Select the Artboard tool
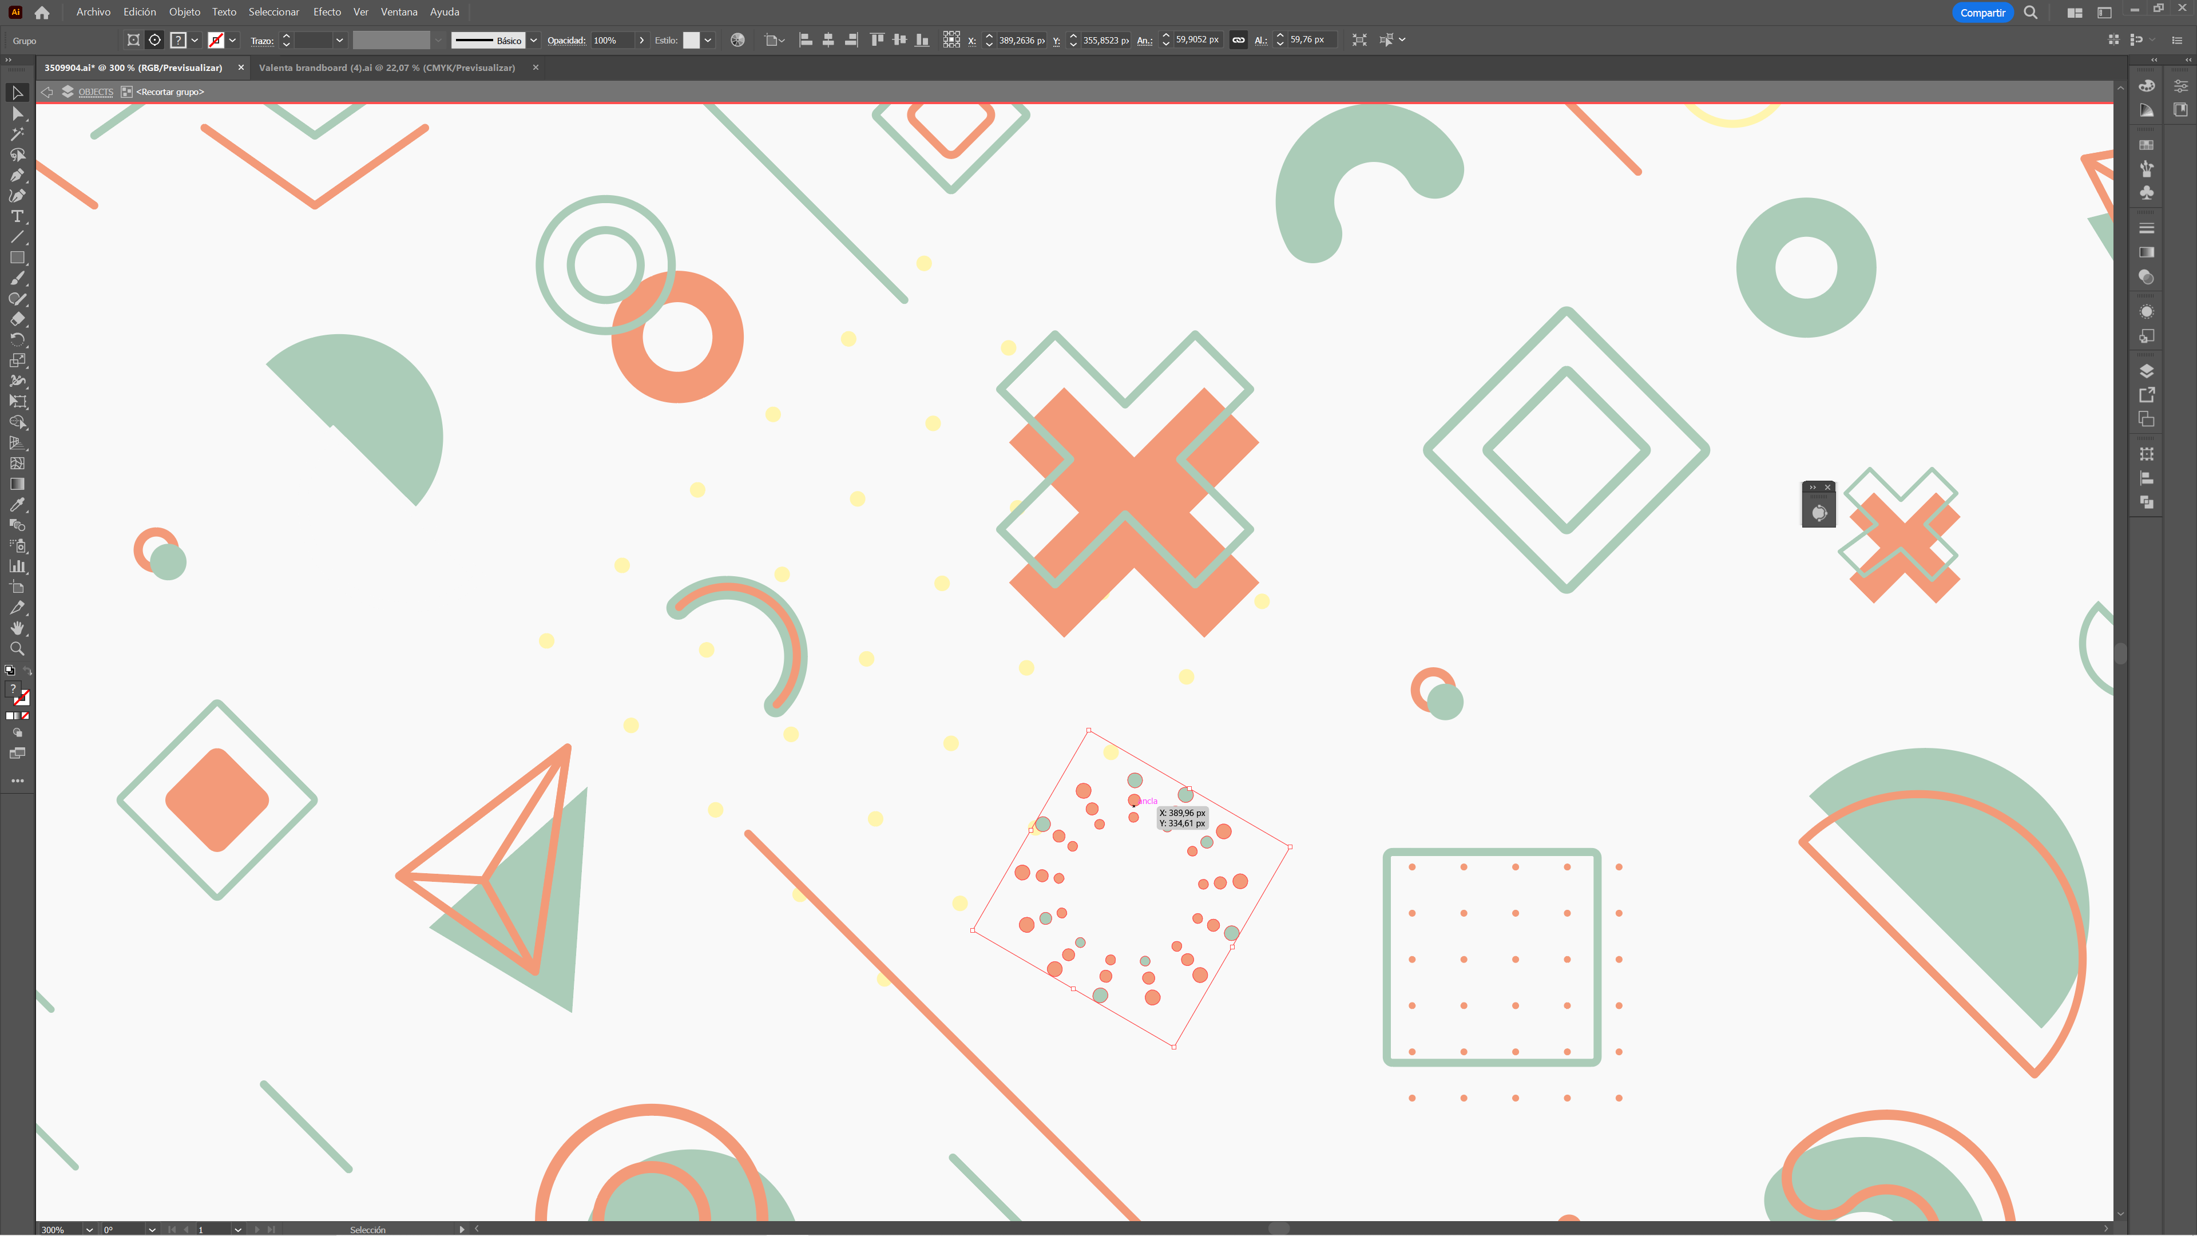The height and width of the screenshot is (1236, 2197). pos(17,587)
